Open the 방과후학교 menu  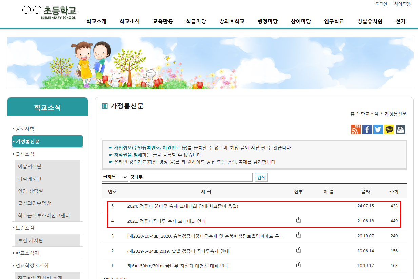click(232, 21)
